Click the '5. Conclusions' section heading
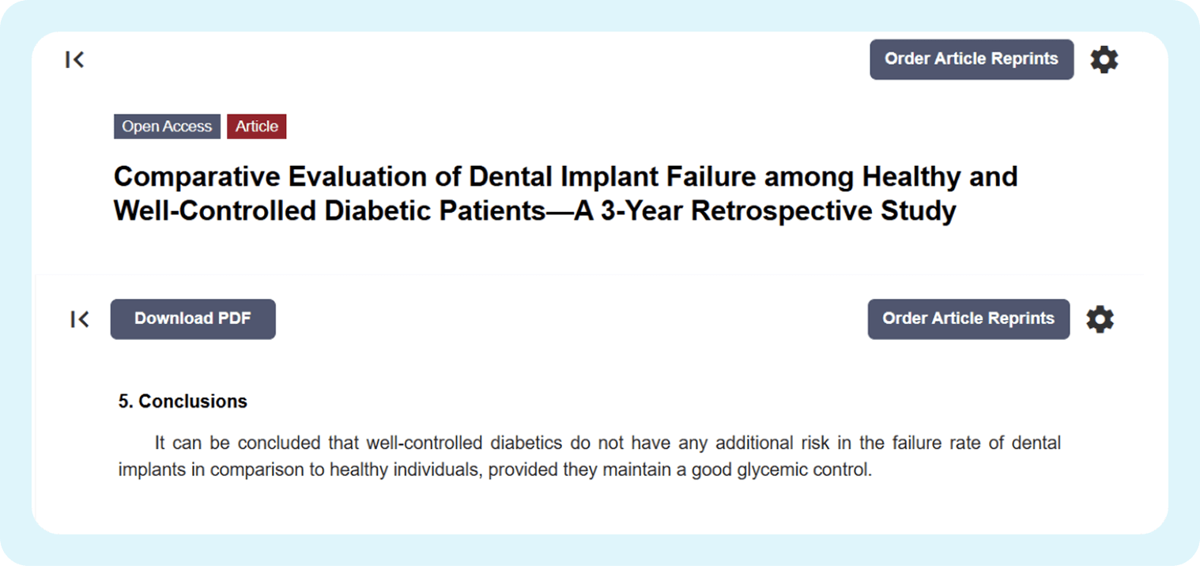The width and height of the screenshot is (1200, 566). tap(182, 401)
